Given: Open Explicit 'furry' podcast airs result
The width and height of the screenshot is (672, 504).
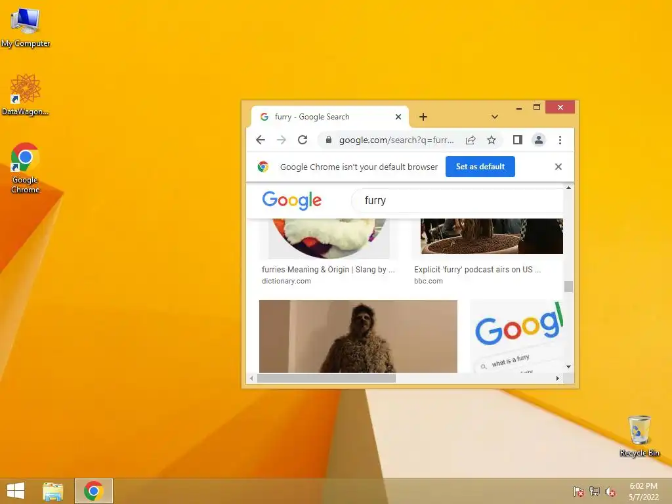Looking at the screenshot, I should tap(478, 270).
